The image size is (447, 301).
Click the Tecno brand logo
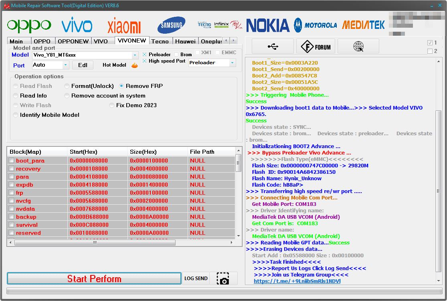click(x=204, y=25)
